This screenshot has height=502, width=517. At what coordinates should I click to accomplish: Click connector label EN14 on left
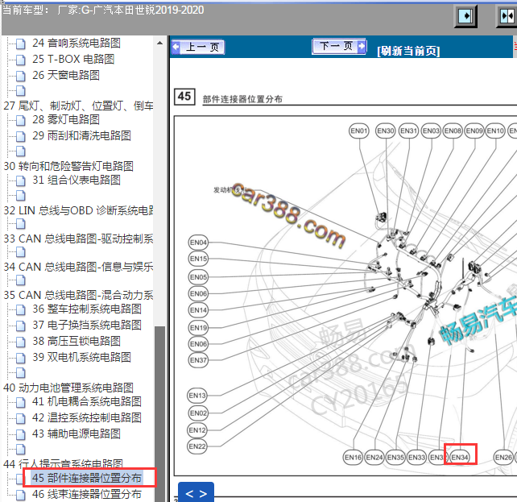point(198,310)
